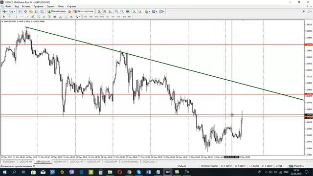Toggle the Авто-торговля button
This screenshot has height=176, width=313.
pos(84,11)
